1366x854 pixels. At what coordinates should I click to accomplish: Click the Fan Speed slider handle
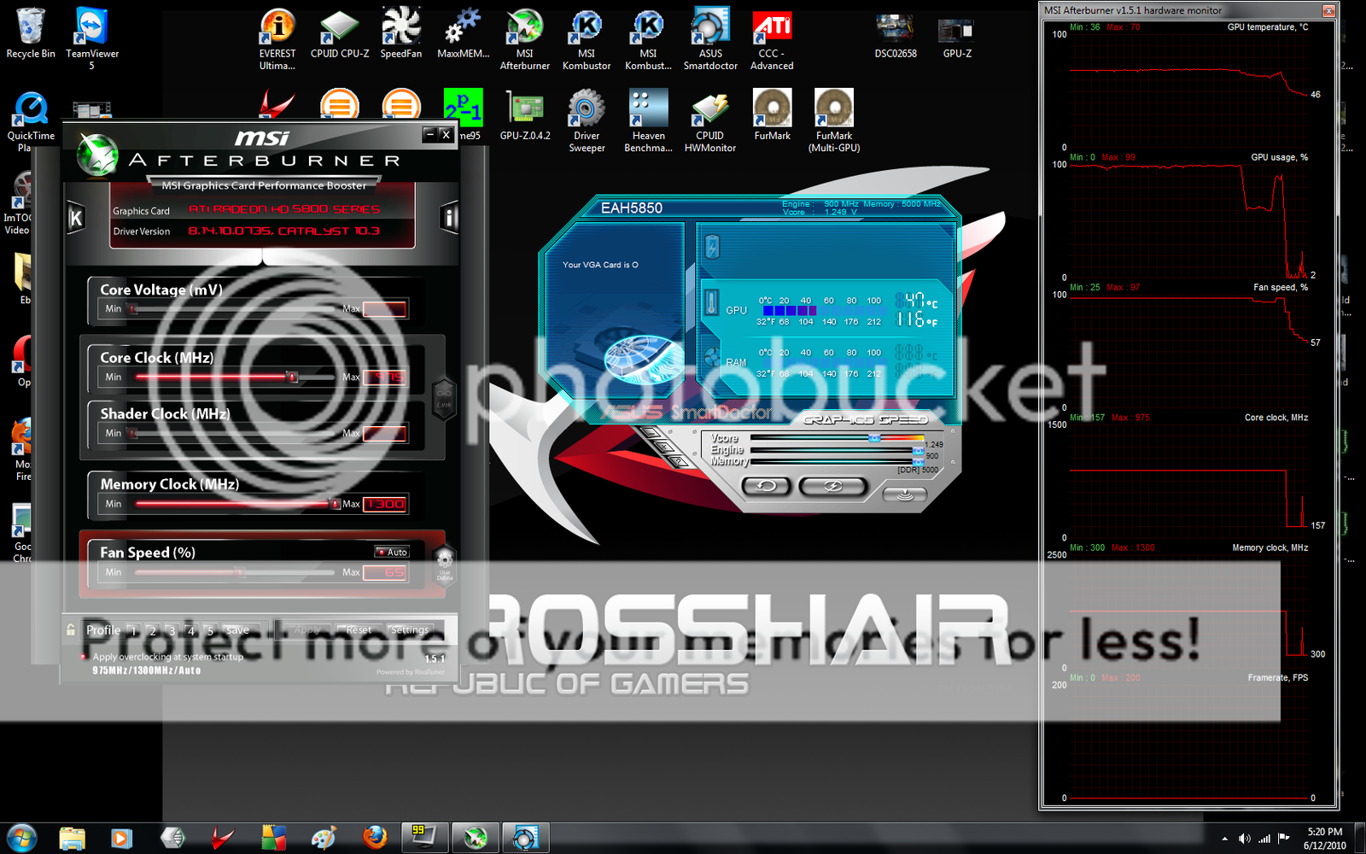(x=240, y=572)
